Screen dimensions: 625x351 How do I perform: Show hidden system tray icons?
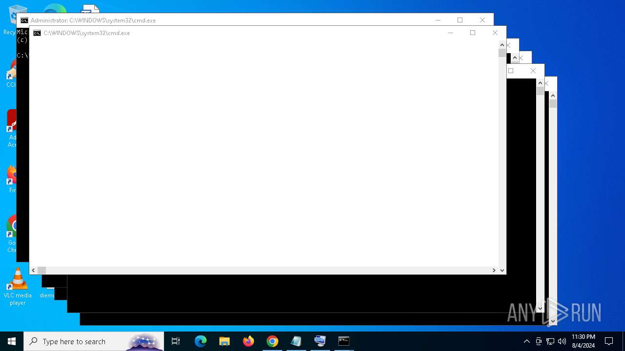(526, 341)
